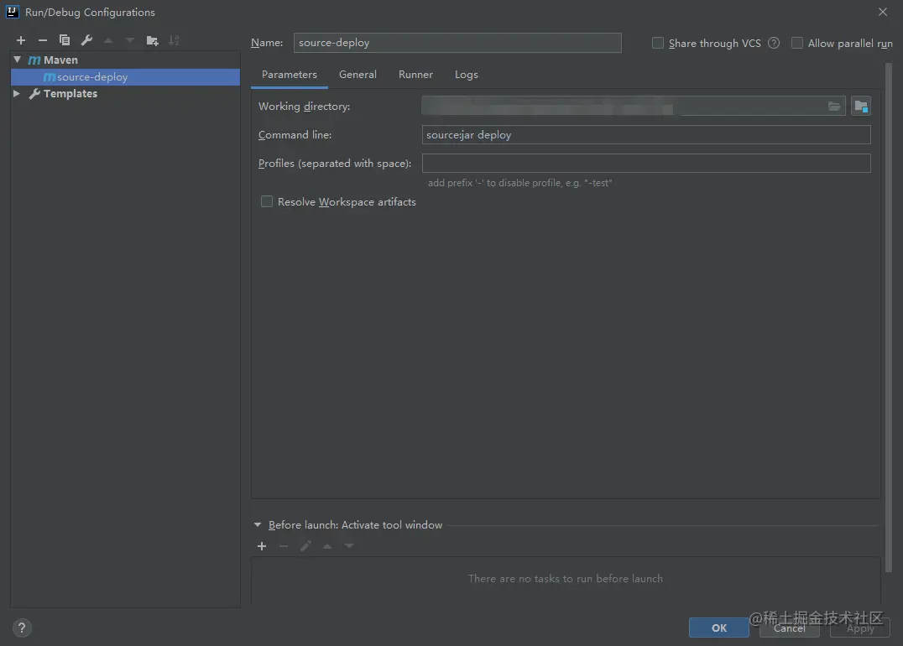
Task: Select Templates node in tree
Action: (x=126, y=93)
